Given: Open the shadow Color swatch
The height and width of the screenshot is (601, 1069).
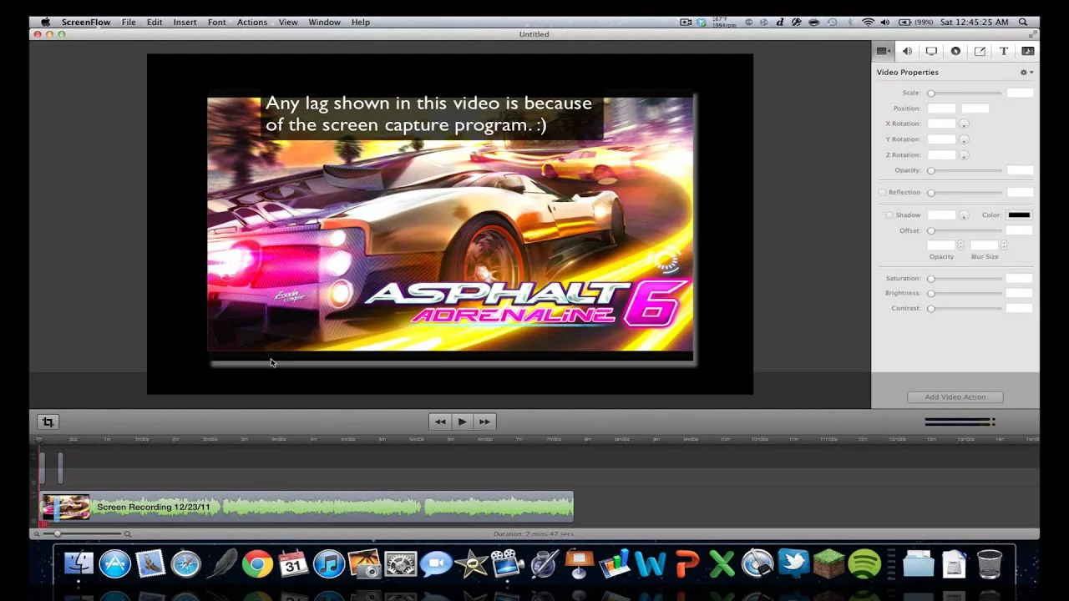Looking at the screenshot, I should tap(1018, 215).
